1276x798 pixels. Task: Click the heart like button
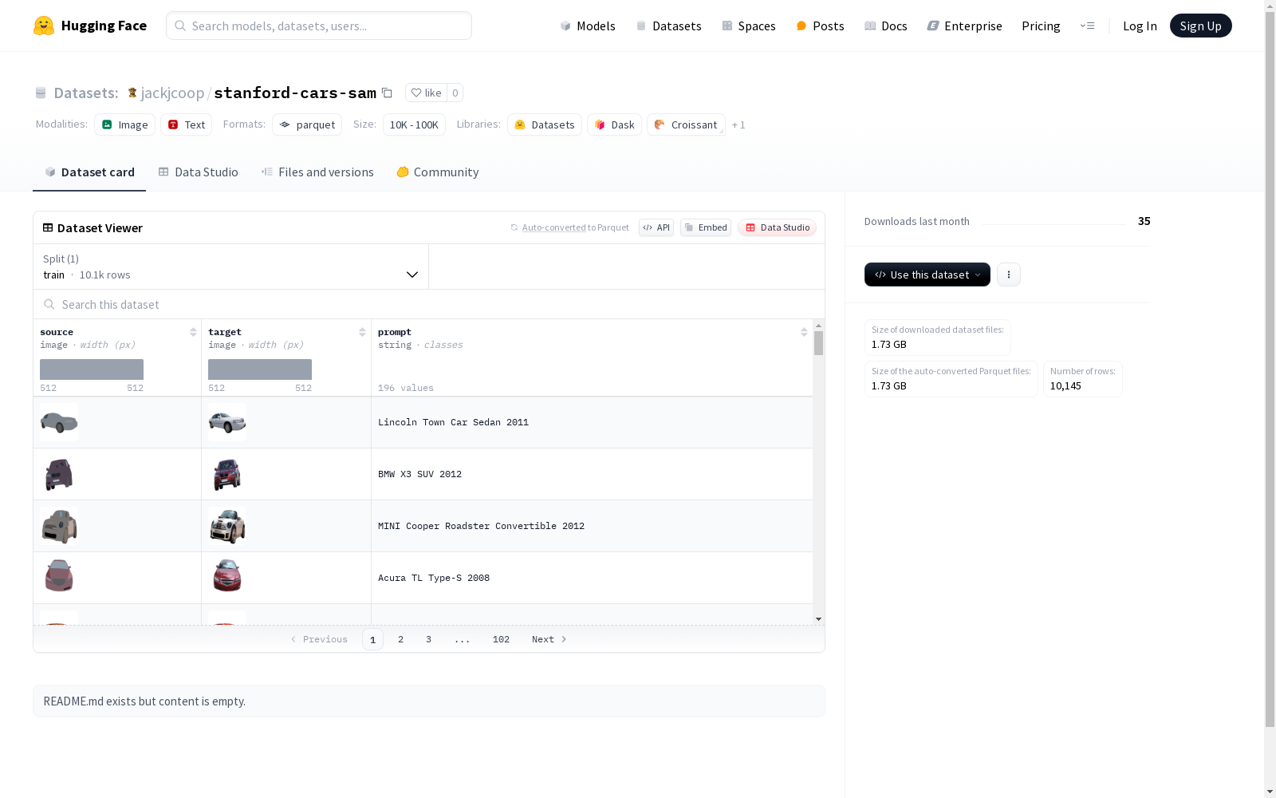pyautogui.click(x=426, y=93)
